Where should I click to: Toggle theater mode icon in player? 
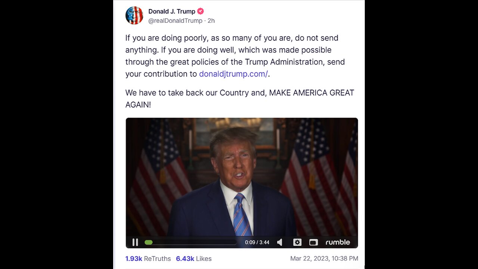click(313, 242)
